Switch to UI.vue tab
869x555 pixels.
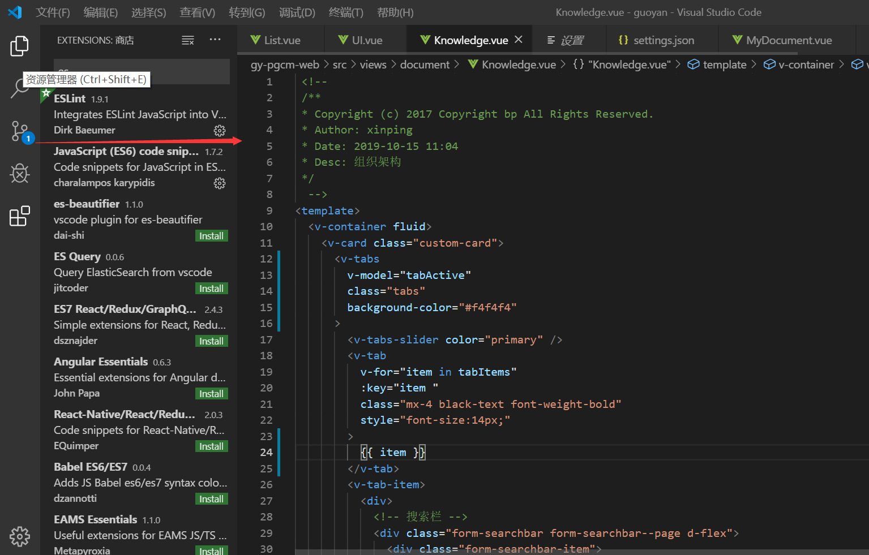coord(366,40)
